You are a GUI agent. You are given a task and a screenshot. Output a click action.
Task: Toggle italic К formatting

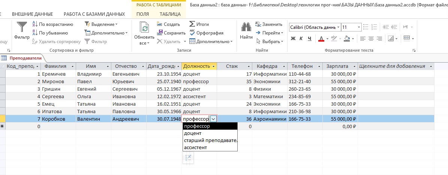301,39
